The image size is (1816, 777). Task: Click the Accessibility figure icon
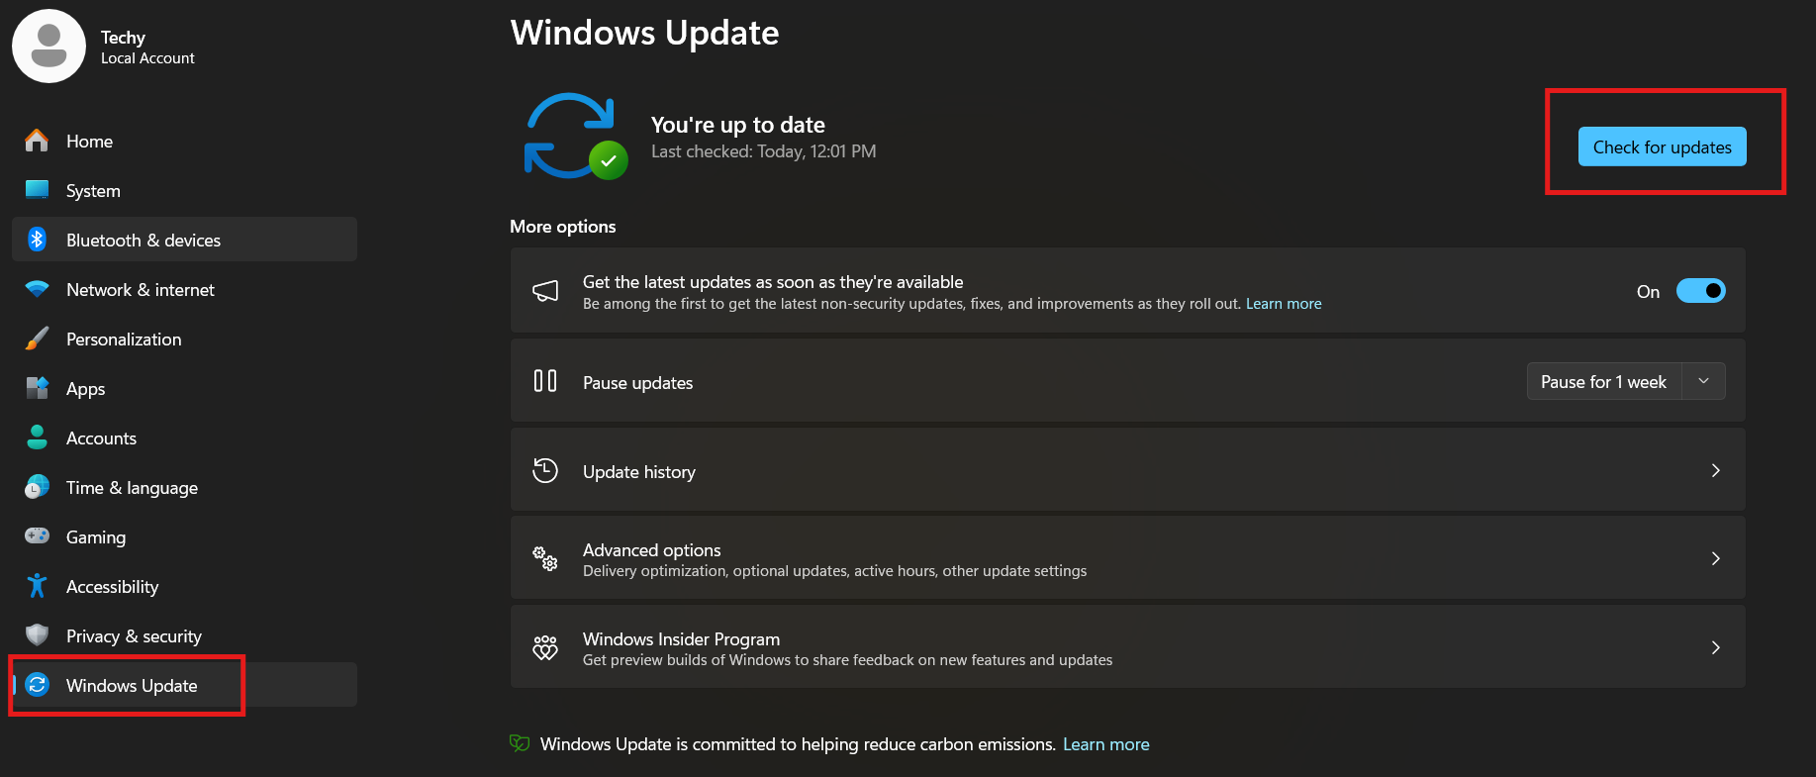click(x=37, y=586)
